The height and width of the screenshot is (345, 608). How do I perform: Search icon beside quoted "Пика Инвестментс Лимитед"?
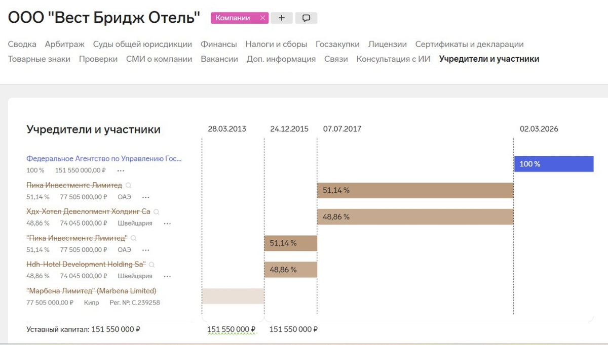point(133,238)
